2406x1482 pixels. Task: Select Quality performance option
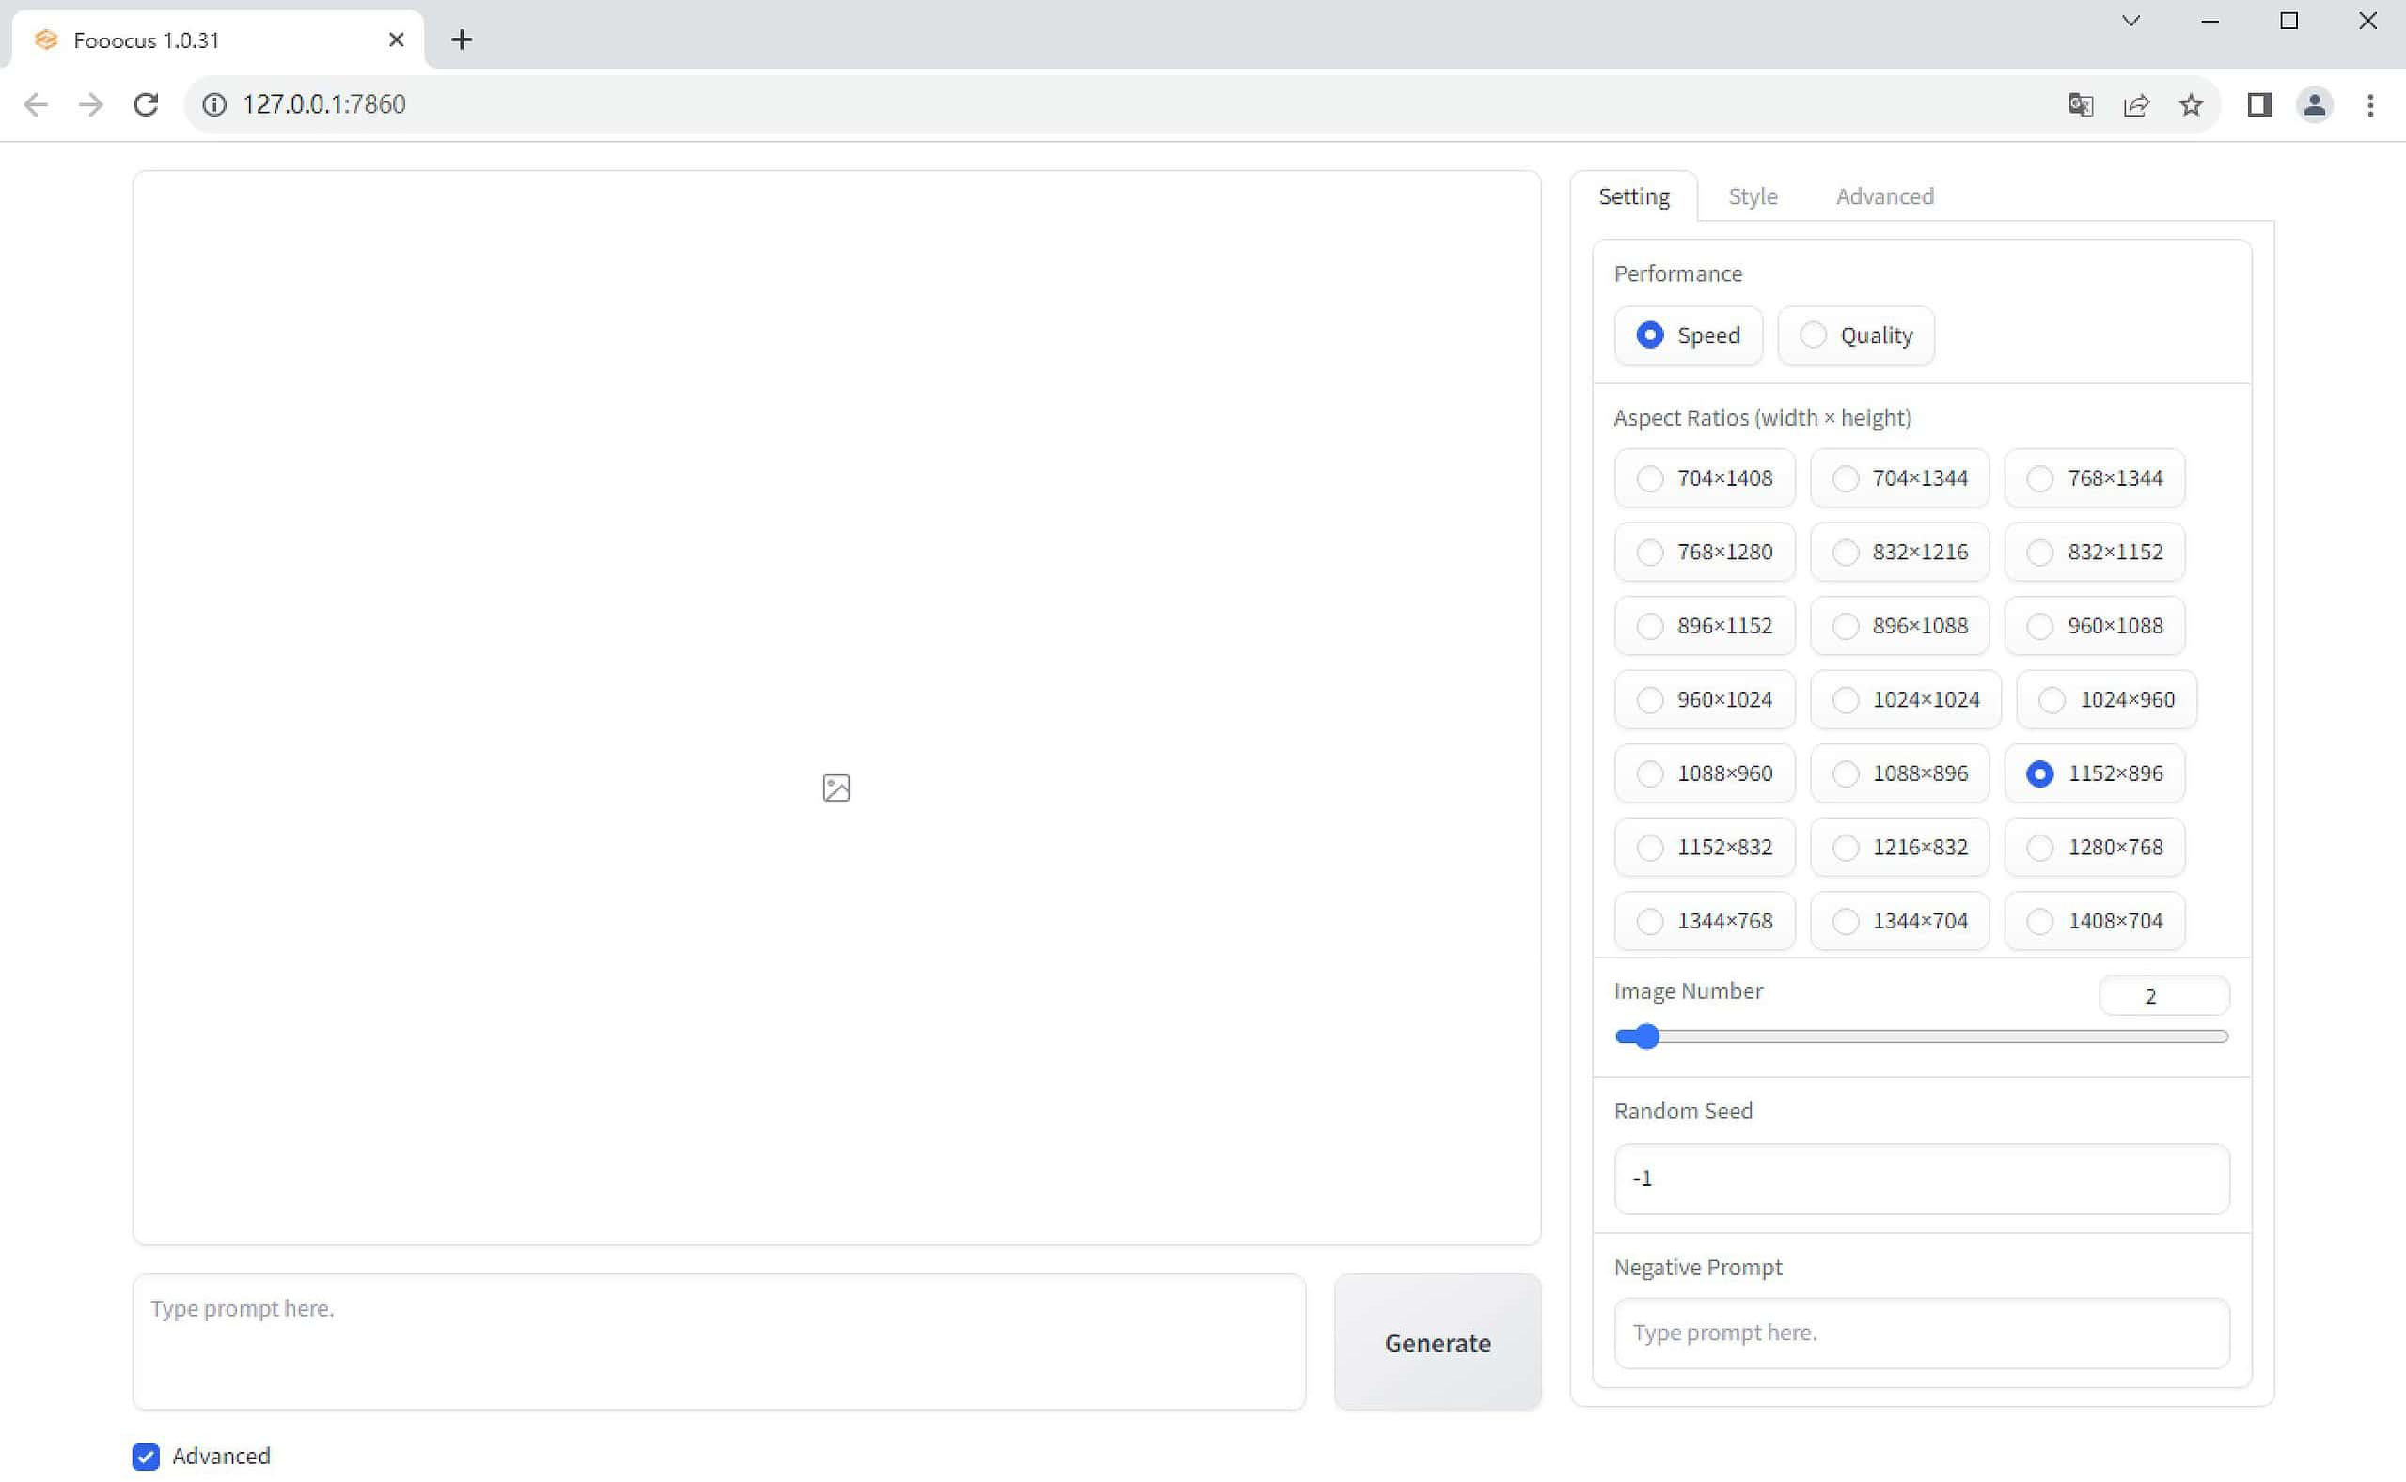pos(1856,335)
